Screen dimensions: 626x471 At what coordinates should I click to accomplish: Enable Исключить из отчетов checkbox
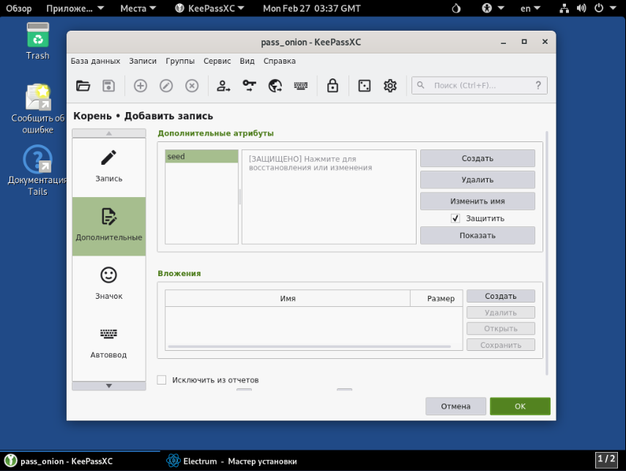(162, 379)
